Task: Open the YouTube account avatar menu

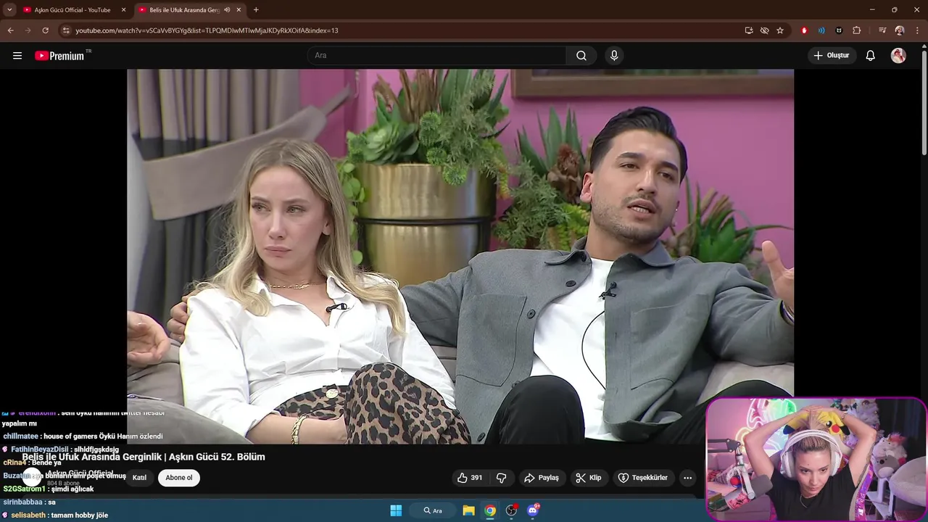Action: pos(898,56)
